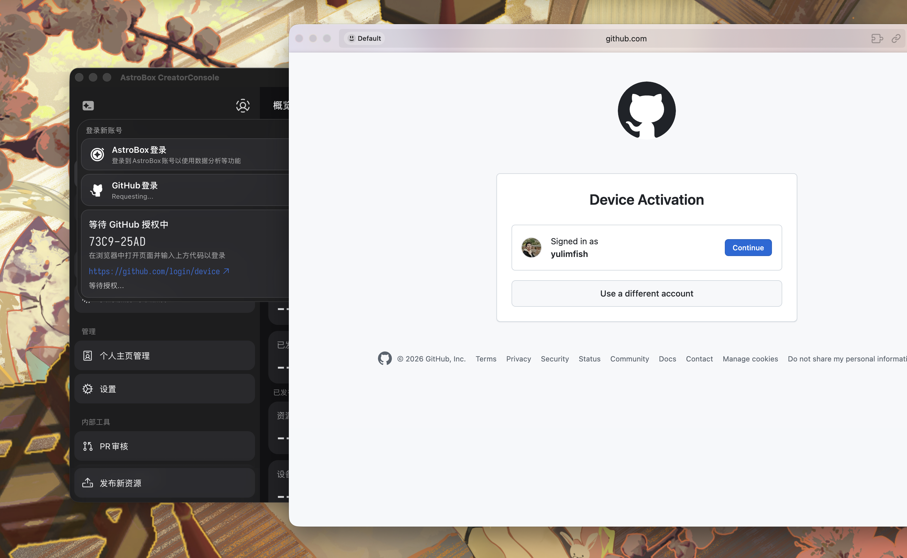
Task: Open 个人主页管理 in the sidebar
Action: (x=164, y=356)
